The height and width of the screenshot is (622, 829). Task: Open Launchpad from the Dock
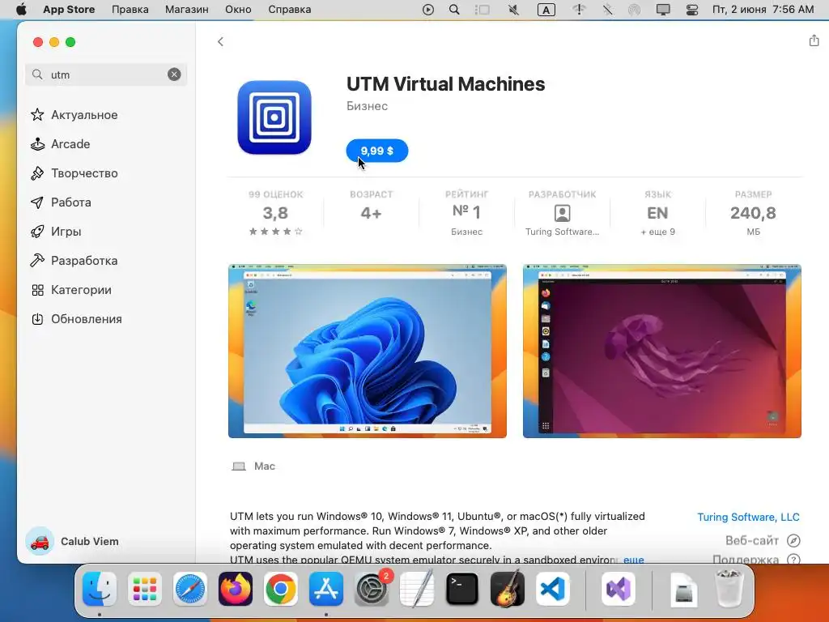coord(145,589)
